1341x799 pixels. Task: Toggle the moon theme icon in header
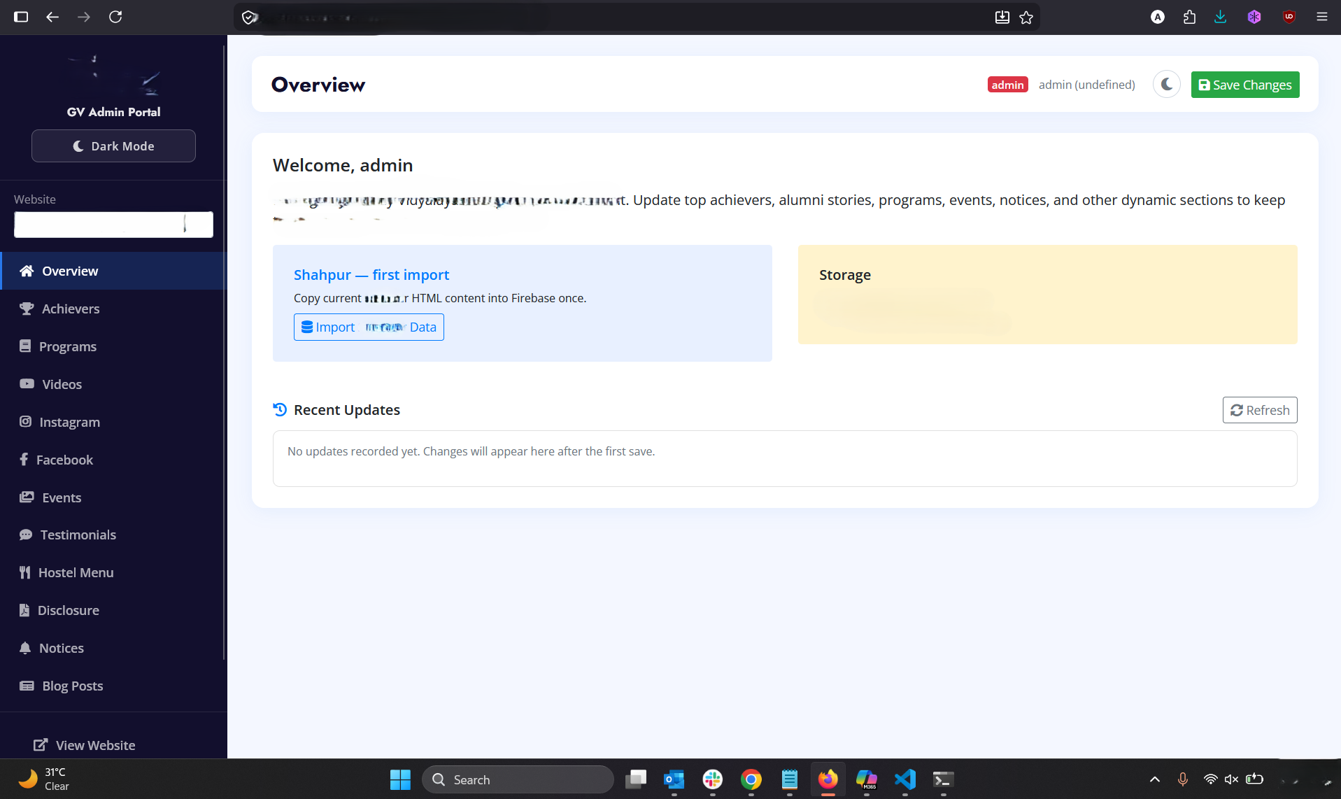[x=1166, y=85]
